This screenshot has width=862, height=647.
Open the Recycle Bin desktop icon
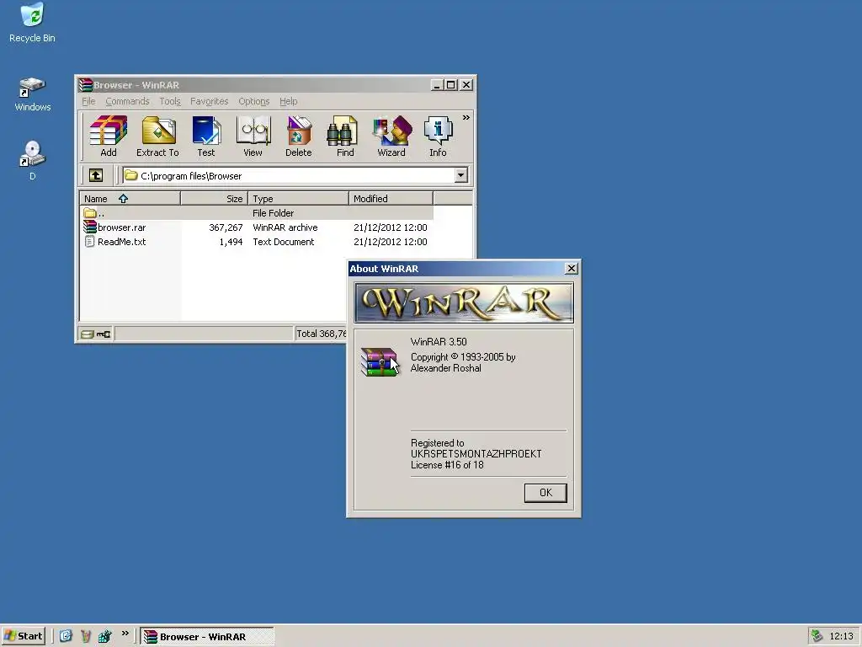click(x=32, y=23)
